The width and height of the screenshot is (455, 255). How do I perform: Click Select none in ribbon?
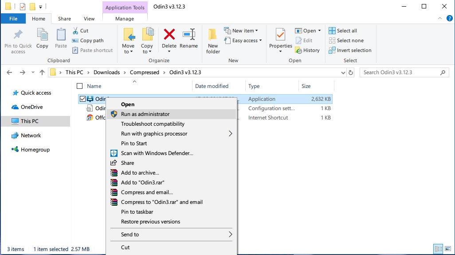coord(346,40)
